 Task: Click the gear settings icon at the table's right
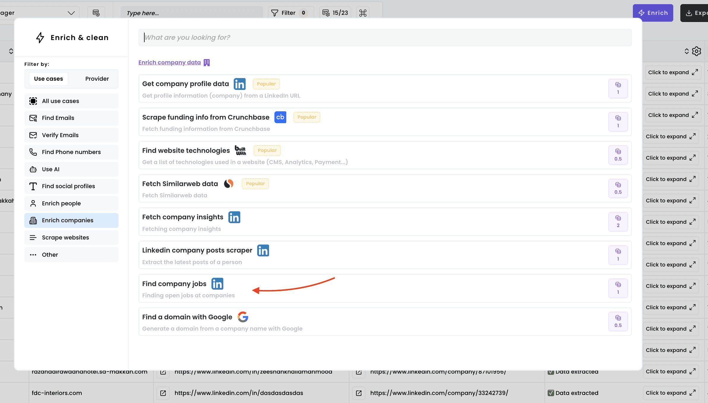point(696,51)
